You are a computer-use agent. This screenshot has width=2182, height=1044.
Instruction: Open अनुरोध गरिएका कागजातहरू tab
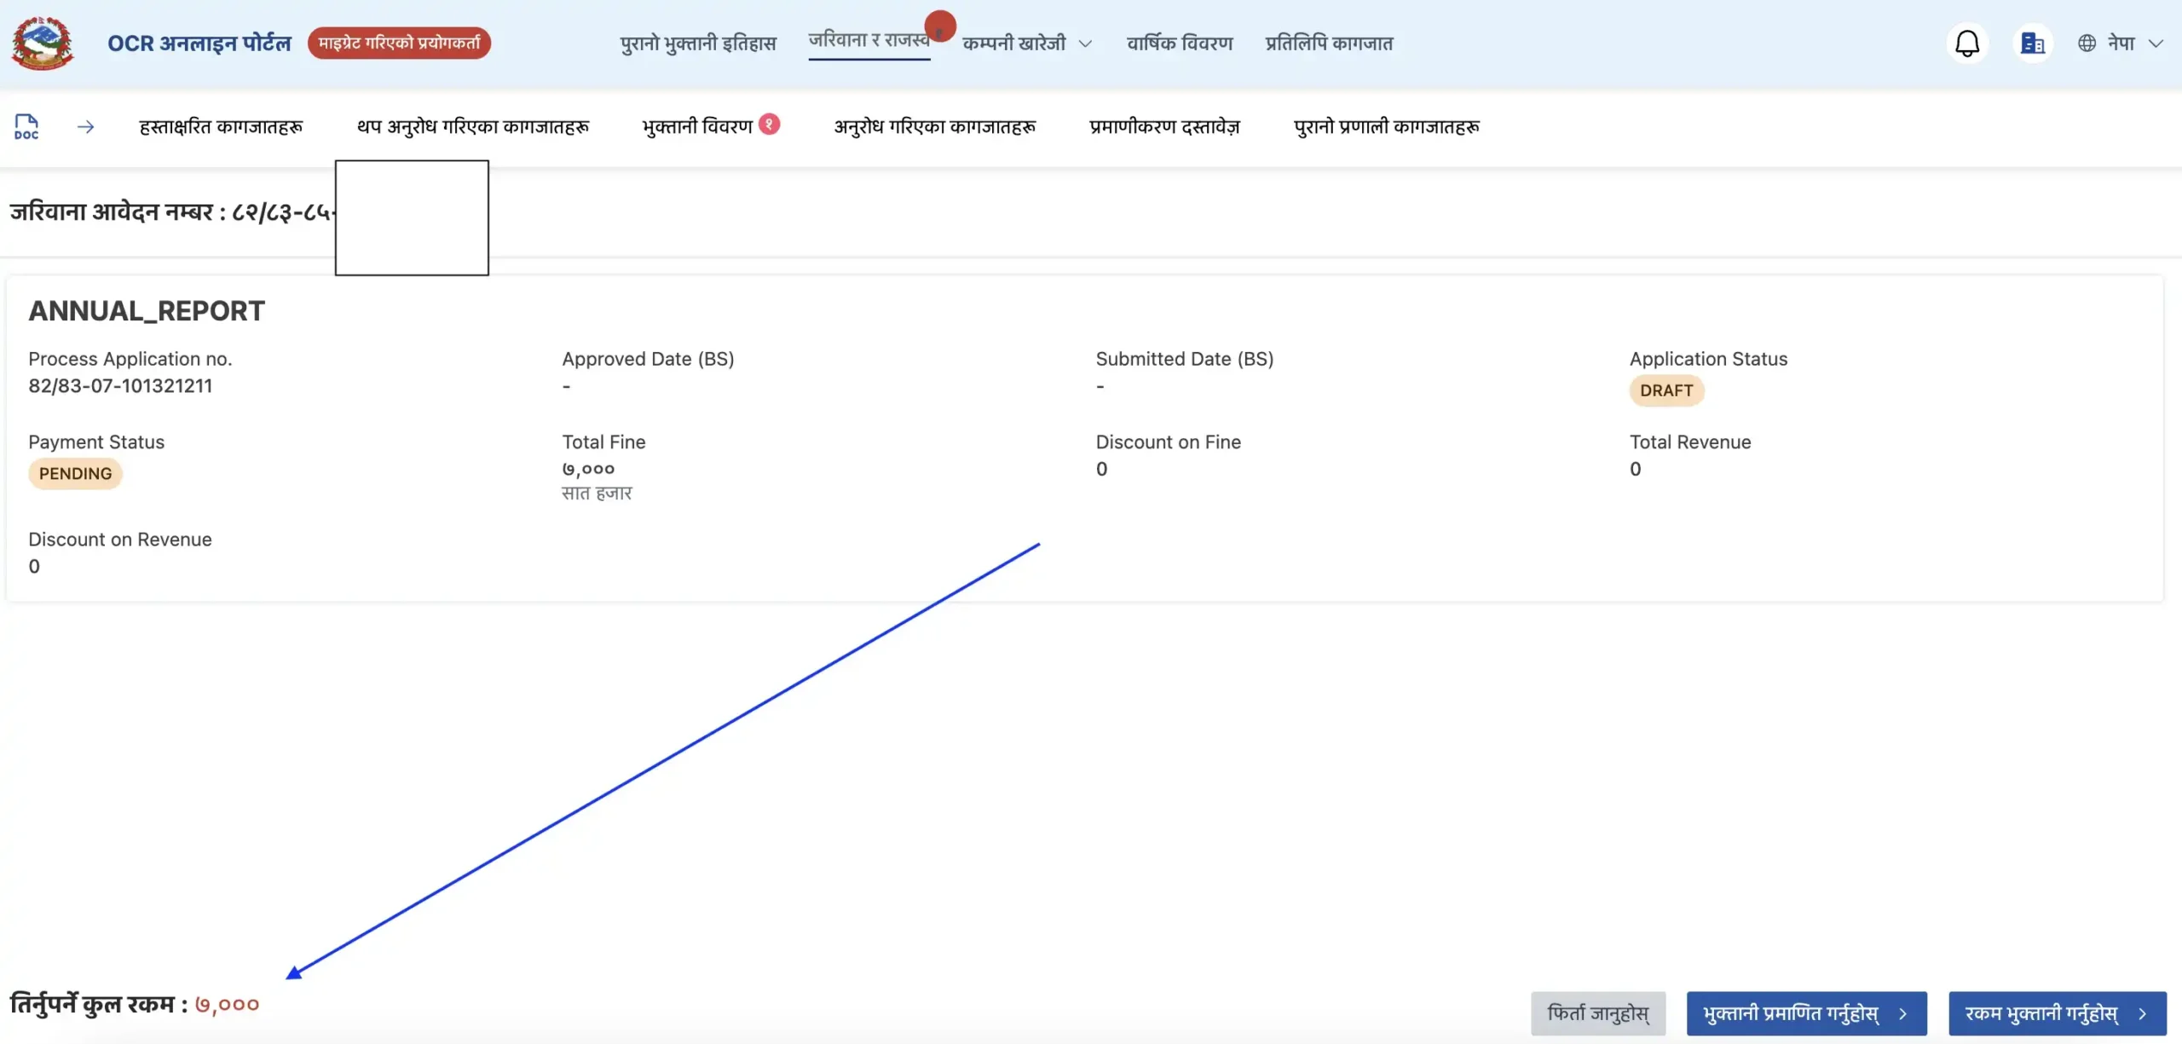934,126
